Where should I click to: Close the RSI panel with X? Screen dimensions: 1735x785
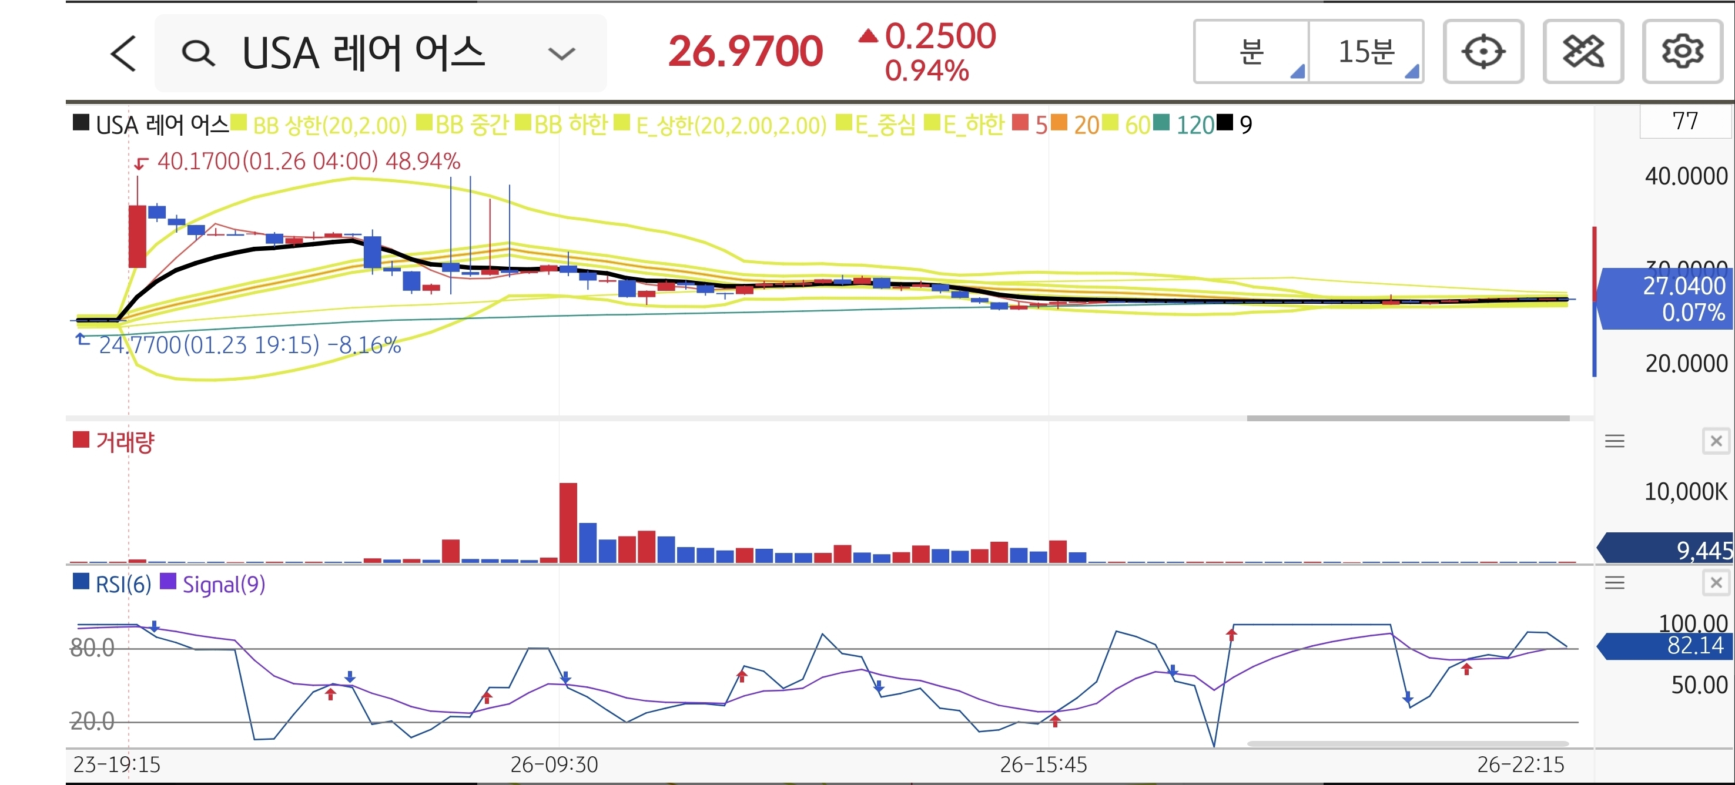click(x=1716, y=582)
